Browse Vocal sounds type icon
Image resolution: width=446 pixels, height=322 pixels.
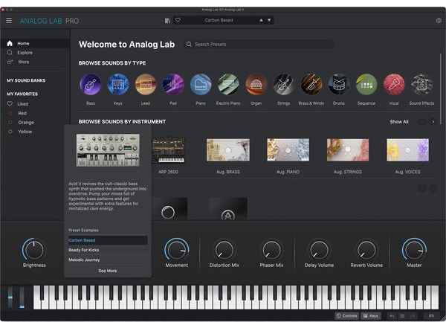coord(394,84)
